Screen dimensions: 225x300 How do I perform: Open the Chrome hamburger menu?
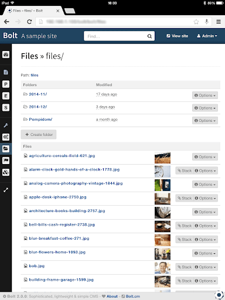pos(219,22)
